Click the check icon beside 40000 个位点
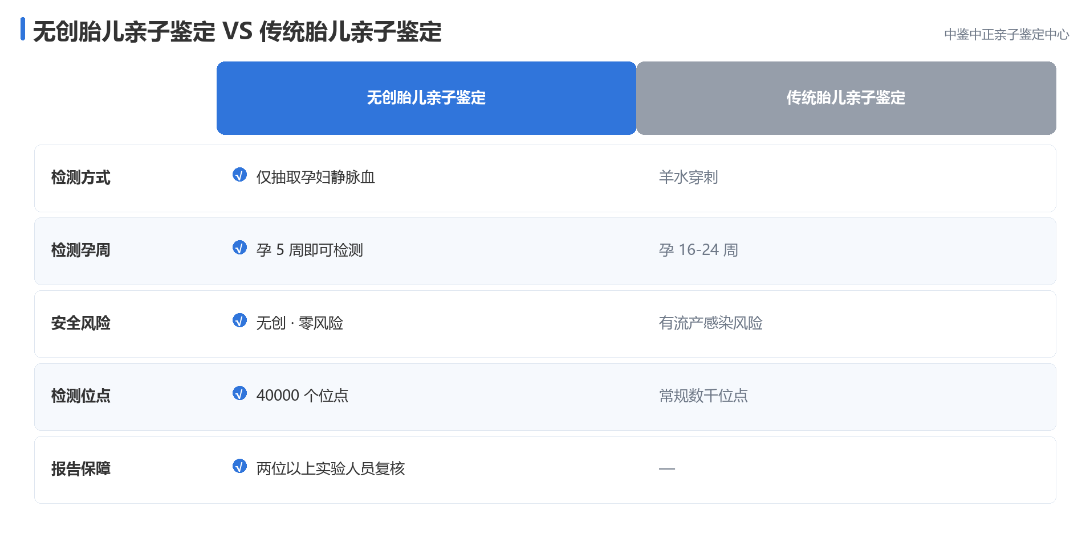Viewport: 1090px width, 535px height. pos(239,393)
